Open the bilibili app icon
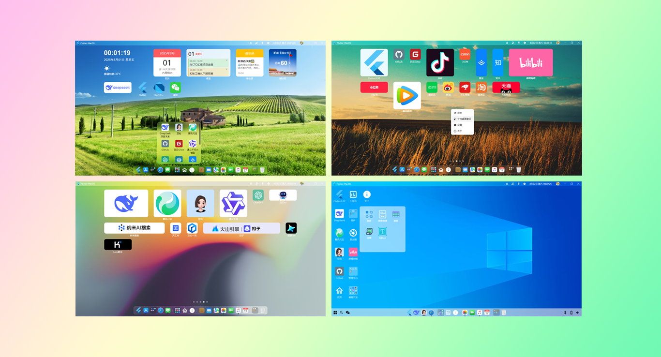The image size is (661, 357). [531, 62]
